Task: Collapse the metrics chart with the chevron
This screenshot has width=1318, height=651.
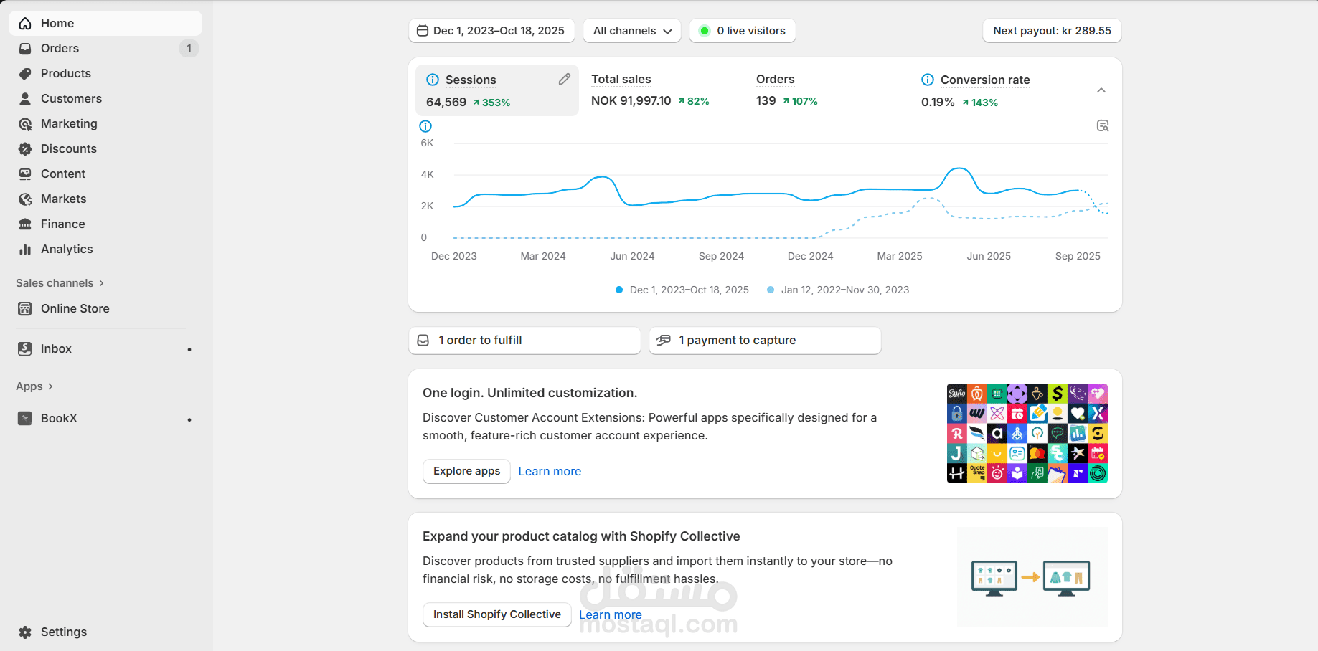Action: tap(1101, 90)
